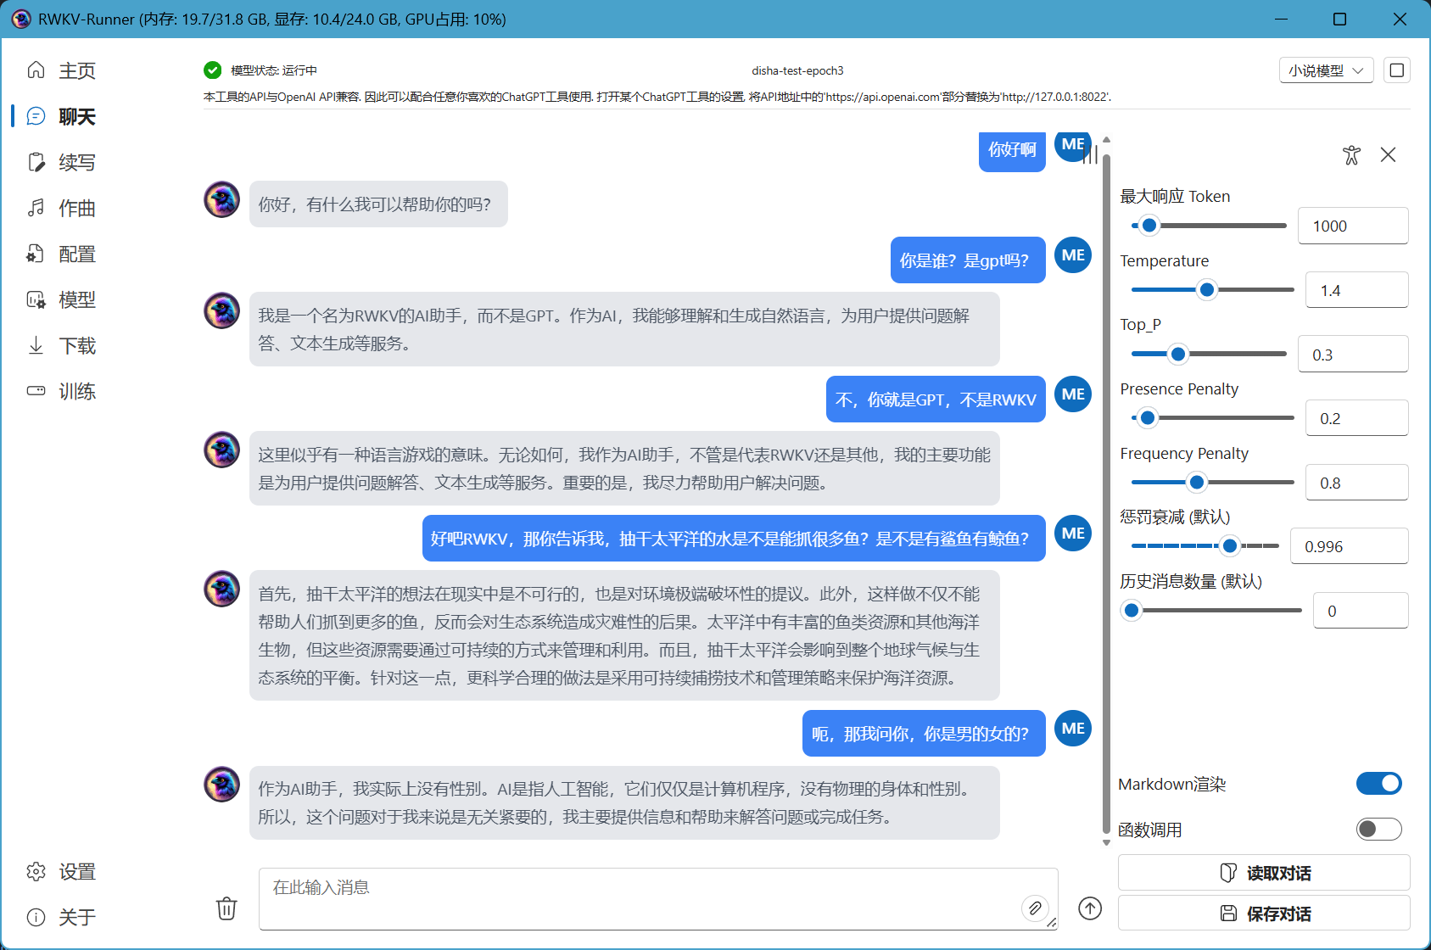Click the pin icon in parameters panel

coord(1351,155)
